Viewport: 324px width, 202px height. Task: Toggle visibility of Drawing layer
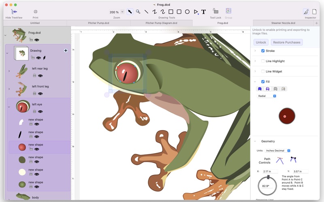[x=38, y=58]
